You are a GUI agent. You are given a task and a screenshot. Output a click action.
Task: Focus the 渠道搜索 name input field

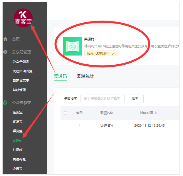[x=102, y=99]
